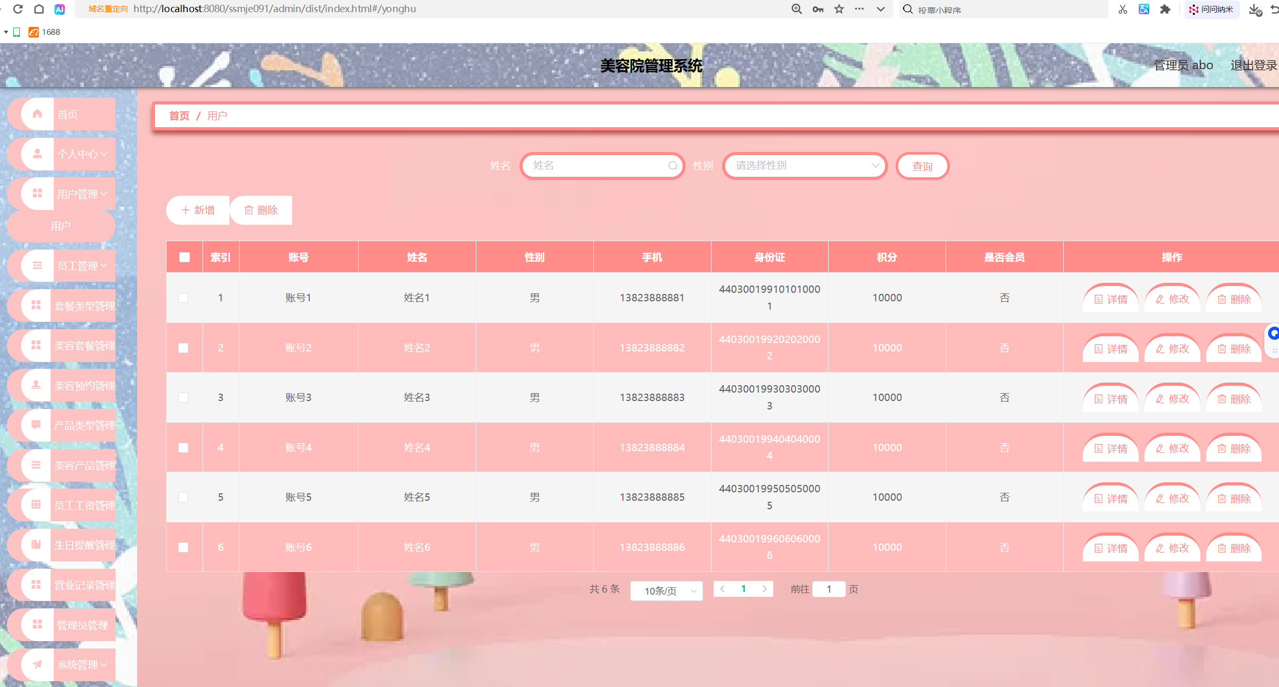Click the search magnifier icon in name field
Viewport: 1279px width, 687px height.
point(672,166)
